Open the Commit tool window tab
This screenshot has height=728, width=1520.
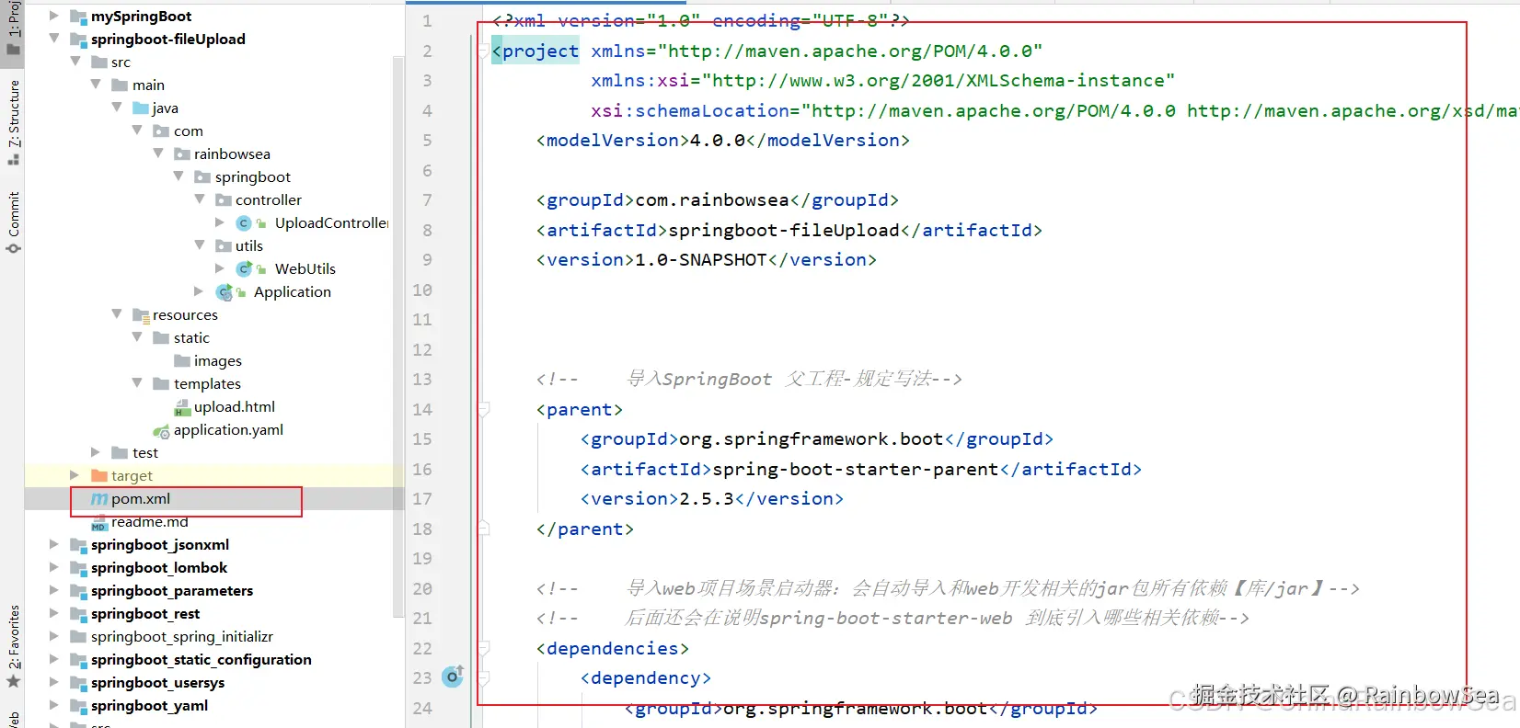pos(13,222)
